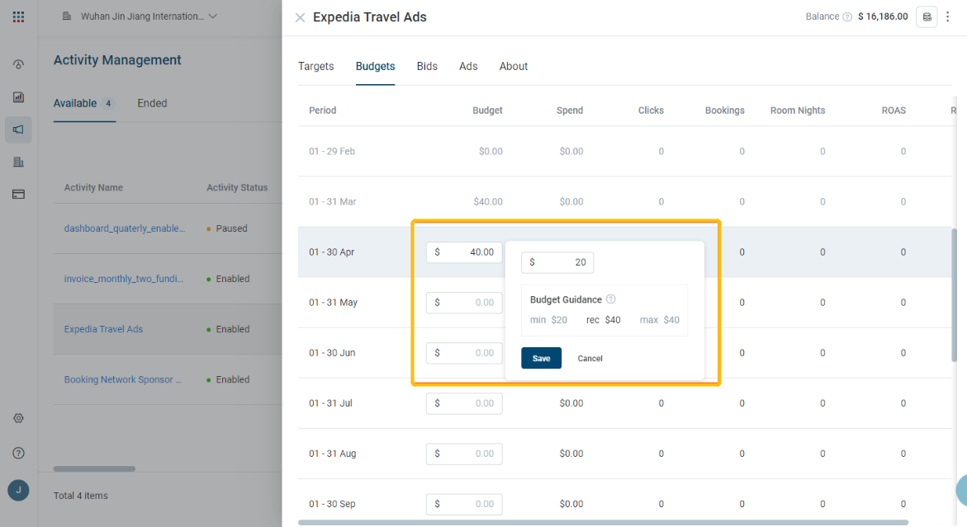
Task: Click the Paused status text
Action: tap(231, 228)
